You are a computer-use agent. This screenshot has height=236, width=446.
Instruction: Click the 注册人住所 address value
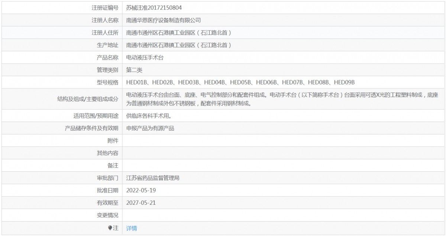(179, 33)
